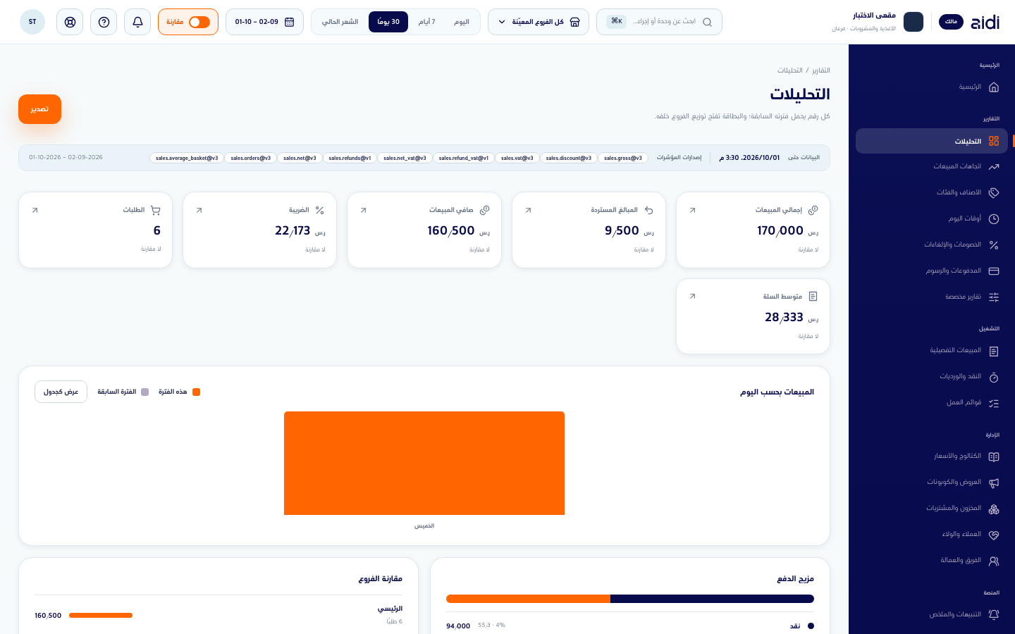Click the help question mark icon
This screenshot has height=634, width=1015.
pos(104,22)
